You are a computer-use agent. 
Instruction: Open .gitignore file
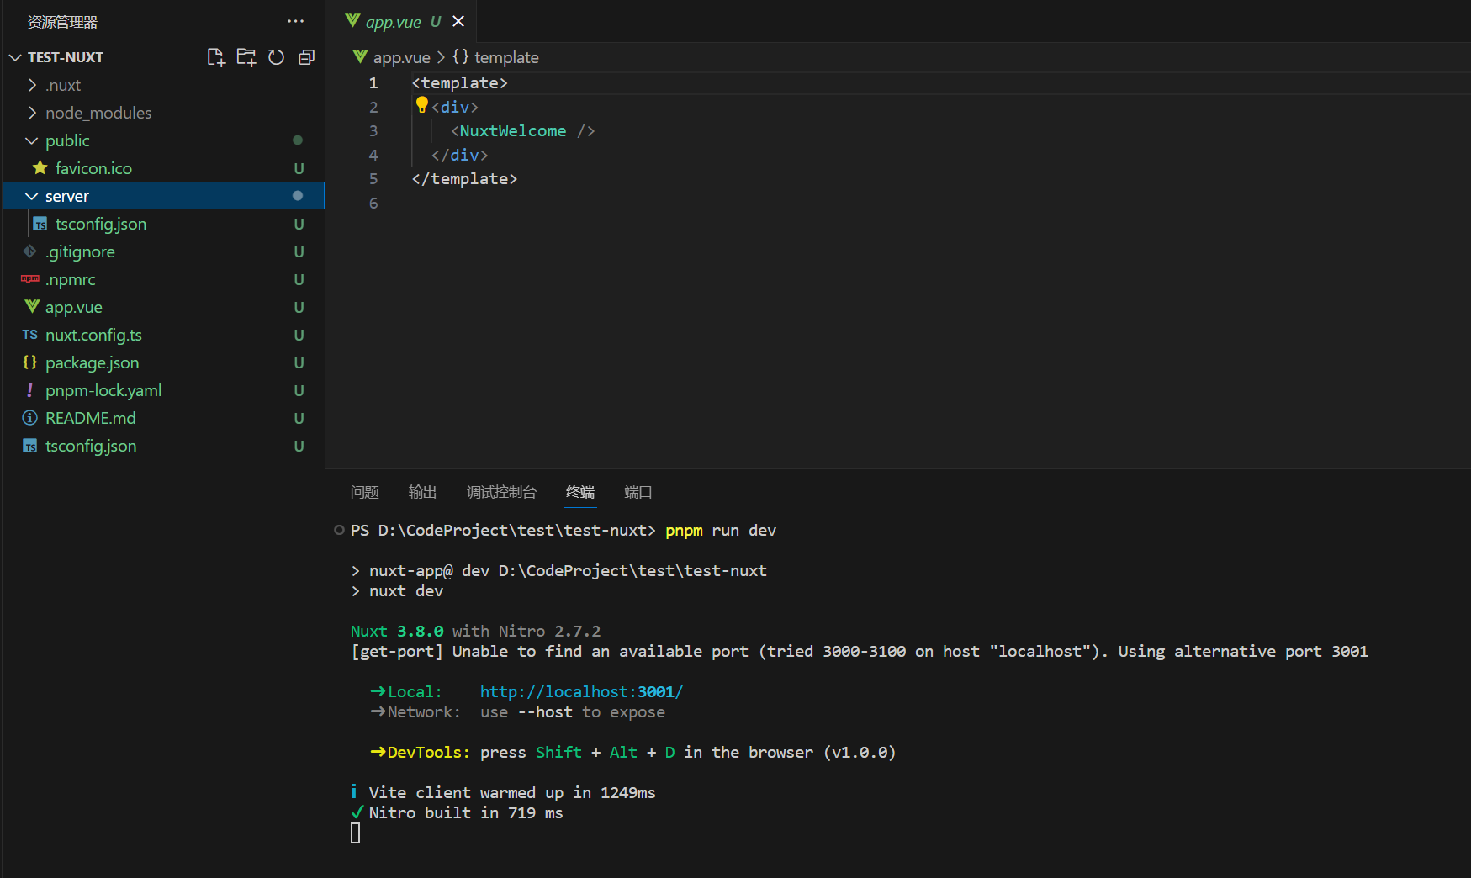click(x=80, y=251)
